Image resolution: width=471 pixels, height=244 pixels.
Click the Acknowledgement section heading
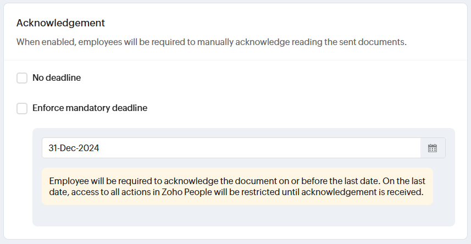pos(60,23)
